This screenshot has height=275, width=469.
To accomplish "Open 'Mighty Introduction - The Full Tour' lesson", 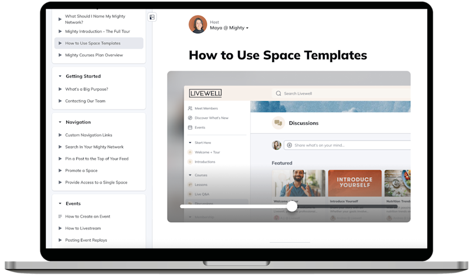I will pyautogui.click(x=97, y=32).
